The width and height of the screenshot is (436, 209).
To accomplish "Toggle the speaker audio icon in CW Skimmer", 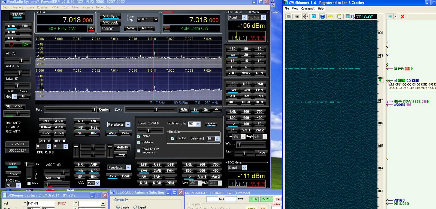I will [x=305, y=17].
